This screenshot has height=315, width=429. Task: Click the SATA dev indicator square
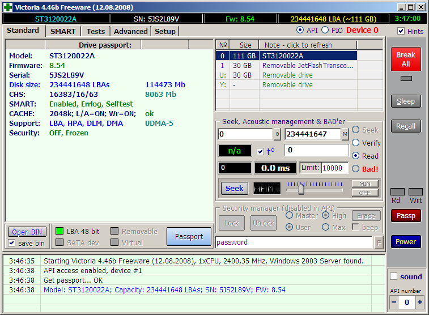[60, 242]
